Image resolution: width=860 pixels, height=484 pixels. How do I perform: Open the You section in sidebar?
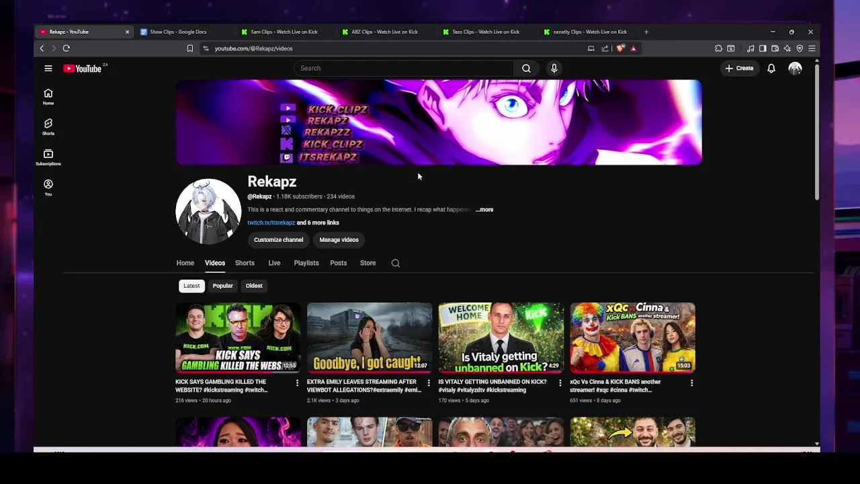pos(48,188)
